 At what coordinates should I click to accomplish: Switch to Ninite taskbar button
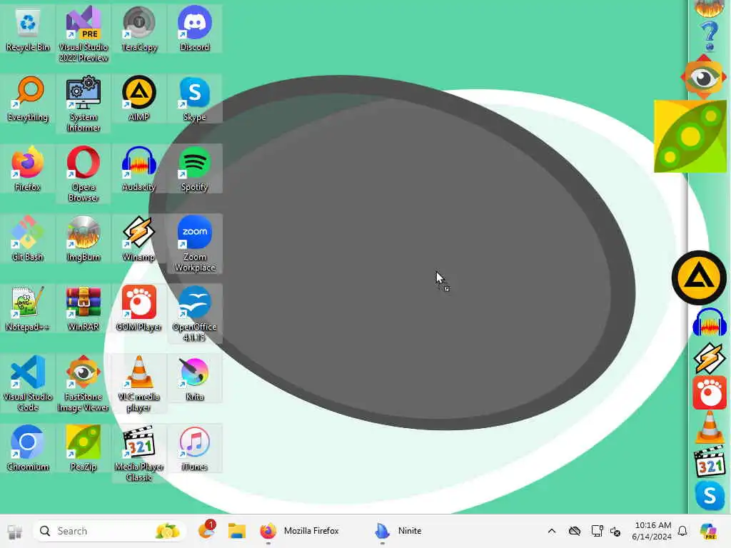point(398,531)
